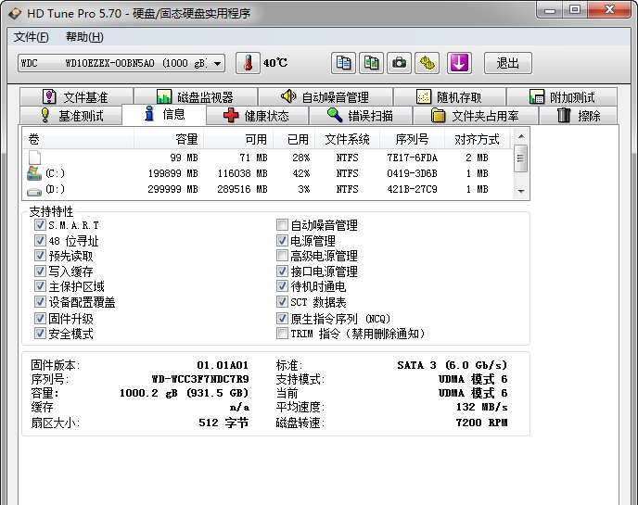Click the second copy screenshot toolbar icon
The width and height of the screenshot is (638, 505).
tap(372, 63)
